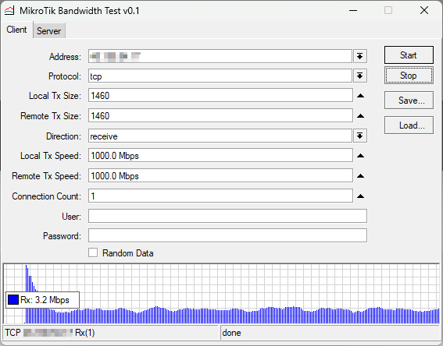This screenshot has height=346, width=443.
Task: Click the MikroTik app icon in title bar
Action: point(9,11)
